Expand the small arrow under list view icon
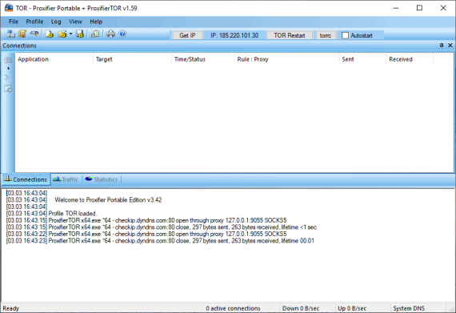This screenshot has height=313, width=456. (x=9, y=68)
